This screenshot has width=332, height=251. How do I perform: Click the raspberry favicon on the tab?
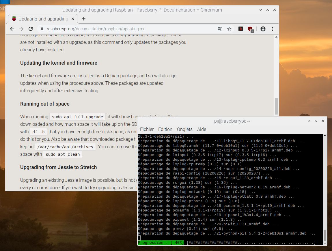14,19
